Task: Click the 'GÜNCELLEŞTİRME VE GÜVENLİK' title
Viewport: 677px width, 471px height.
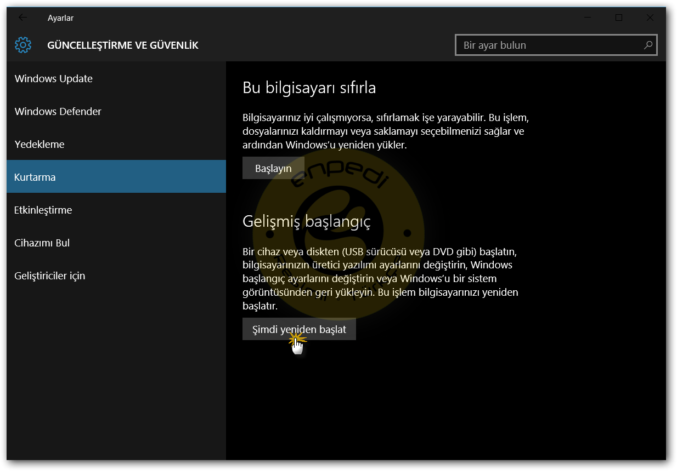Action: 123,45
